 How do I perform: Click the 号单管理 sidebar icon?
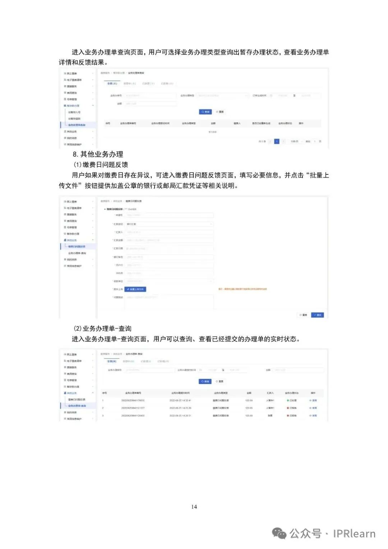tap(65, 99)
